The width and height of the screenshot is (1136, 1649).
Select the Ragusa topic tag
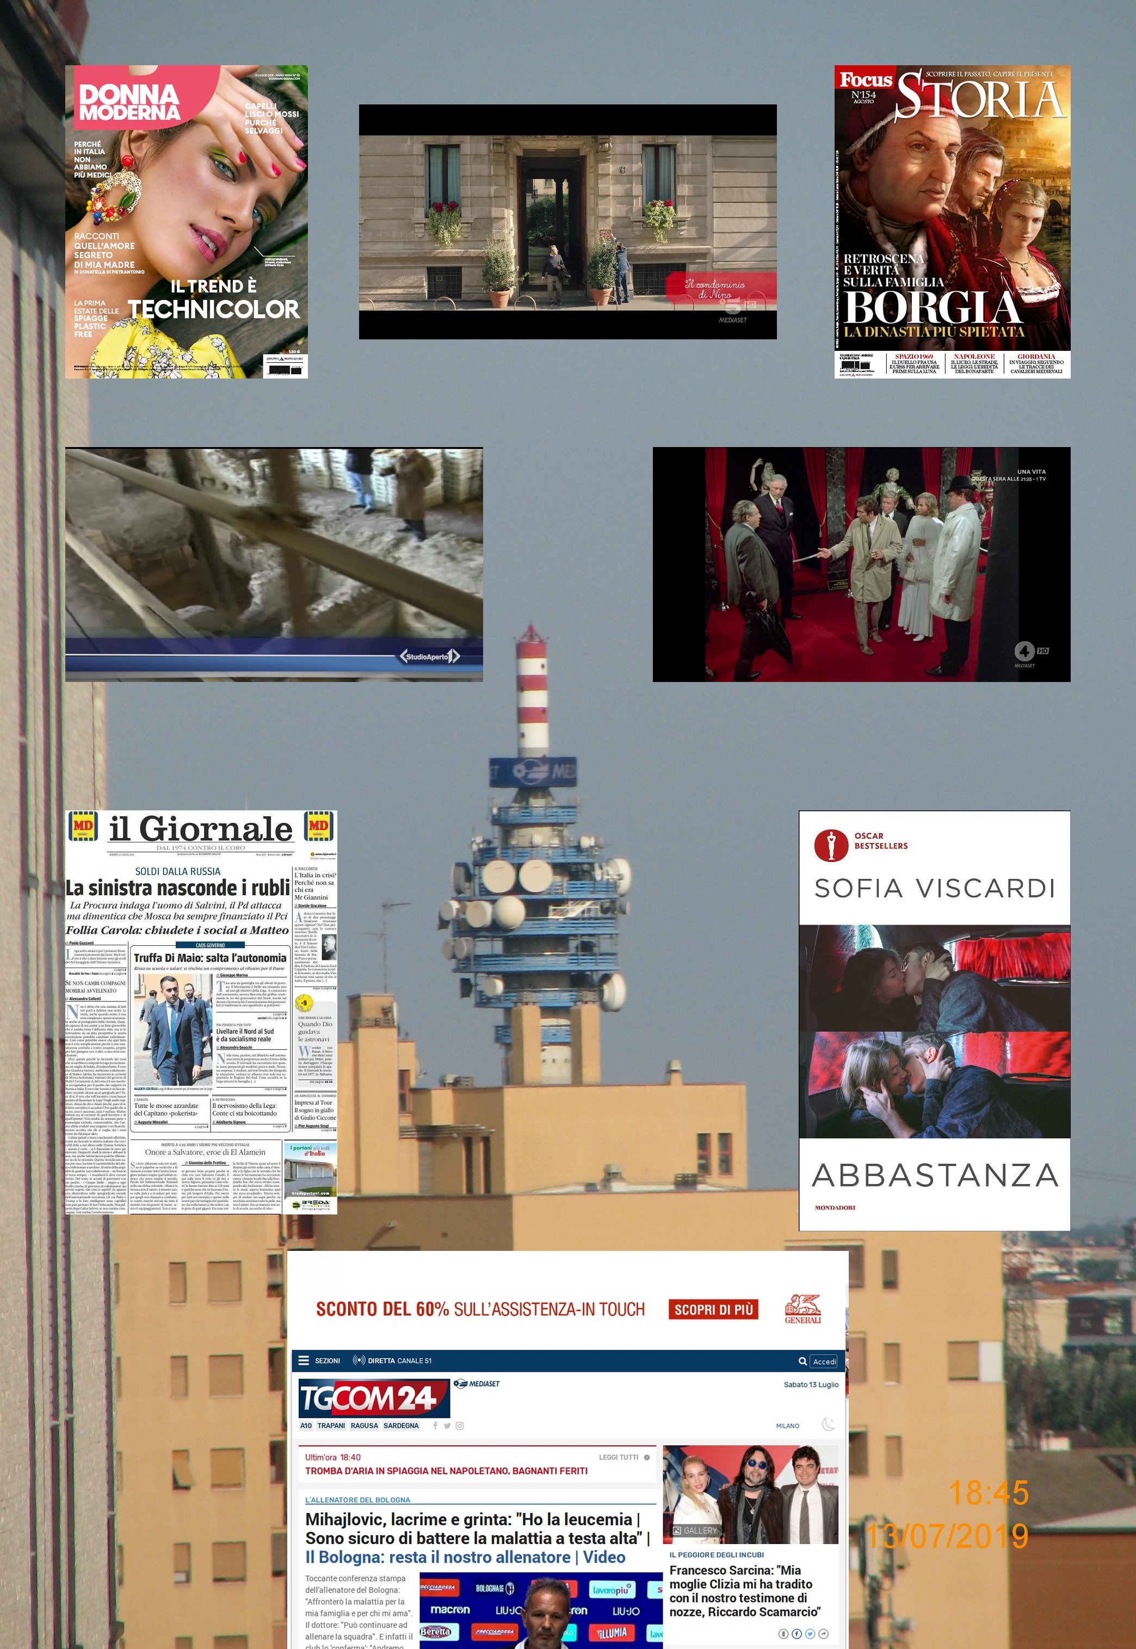[365, 1425]
